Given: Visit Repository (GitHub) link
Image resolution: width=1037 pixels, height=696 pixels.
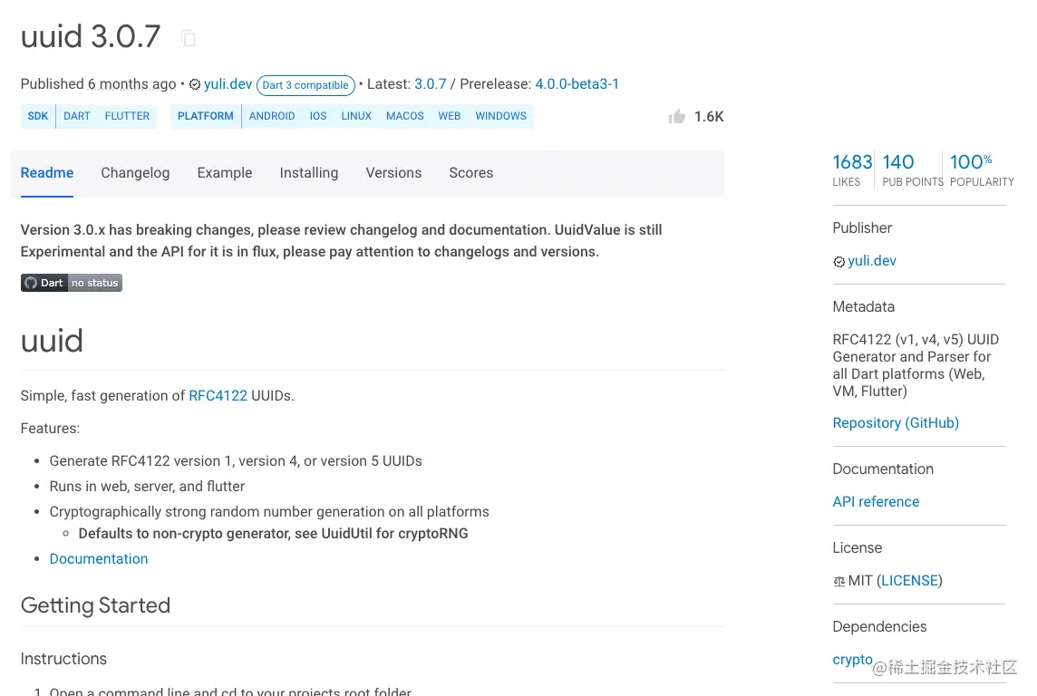Looking at the screenshot, I should pos(896,423).
